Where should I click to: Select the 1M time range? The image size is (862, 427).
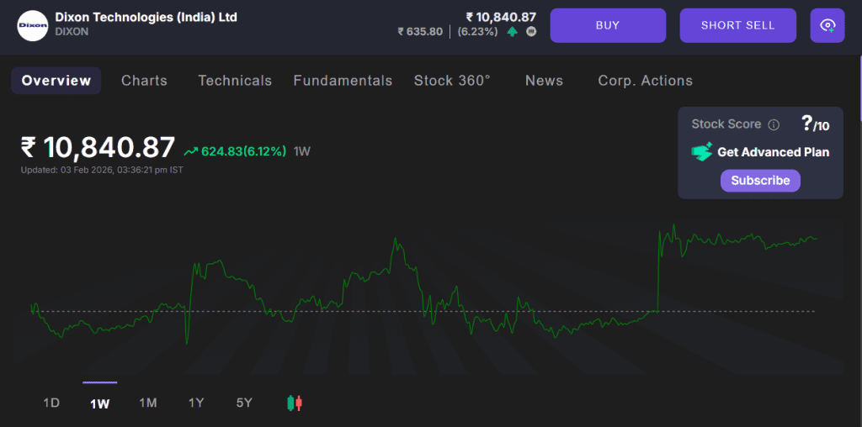point(148,403)
